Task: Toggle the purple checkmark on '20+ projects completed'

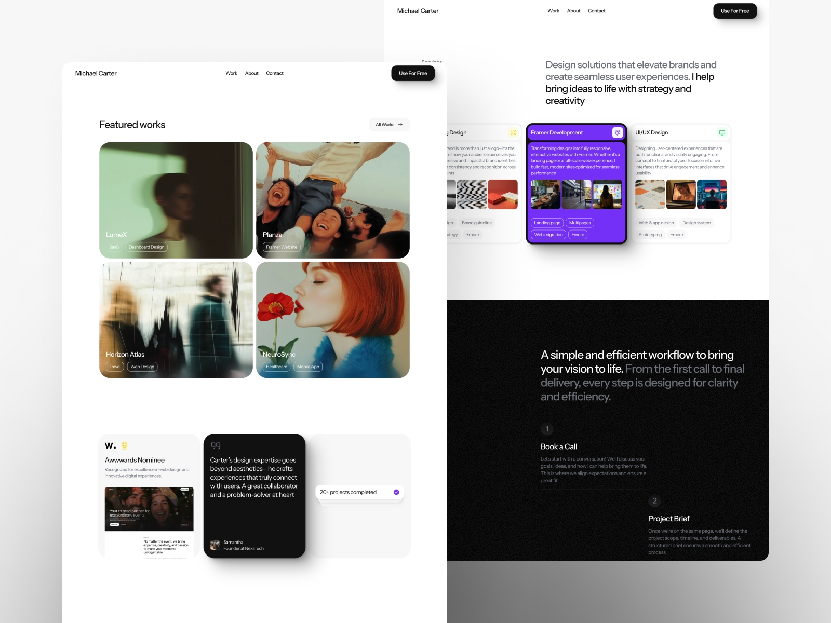Action: (x=396, y=492)
